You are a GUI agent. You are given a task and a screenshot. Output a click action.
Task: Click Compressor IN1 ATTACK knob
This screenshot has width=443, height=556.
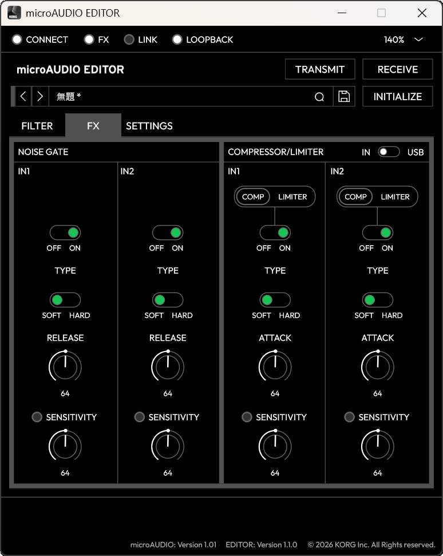click(275, 366)
